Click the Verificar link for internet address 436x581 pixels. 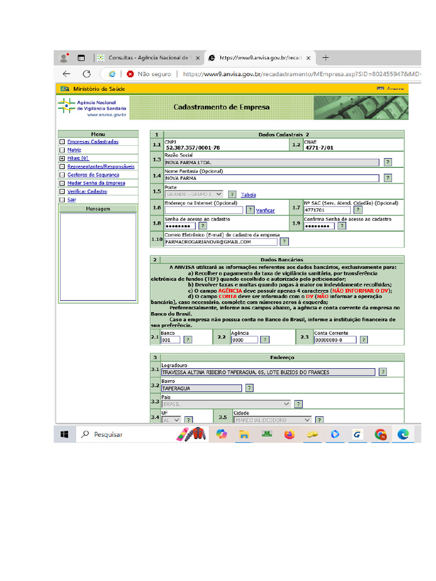pyautogui.click(x=266, y=210)
